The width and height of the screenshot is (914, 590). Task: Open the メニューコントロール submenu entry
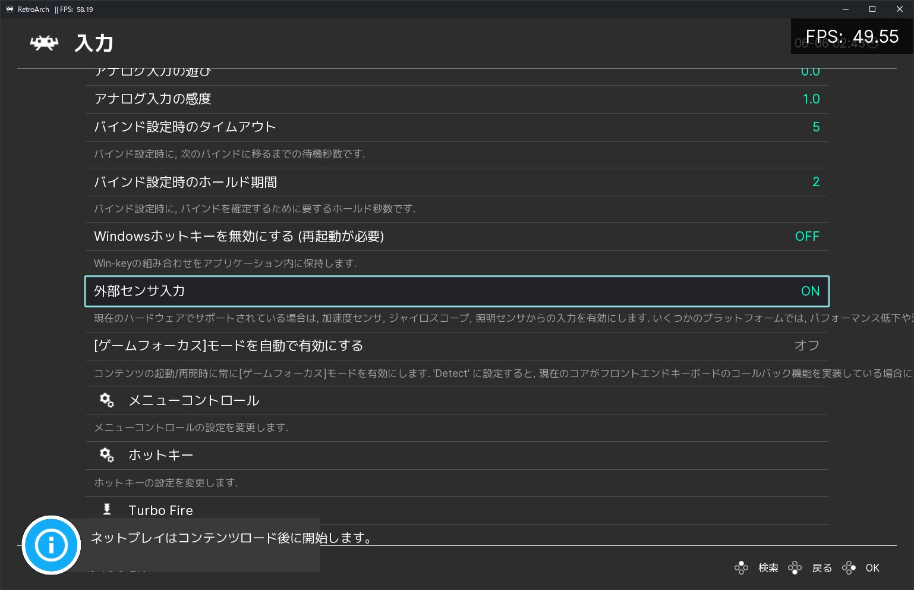click(194, 400)
